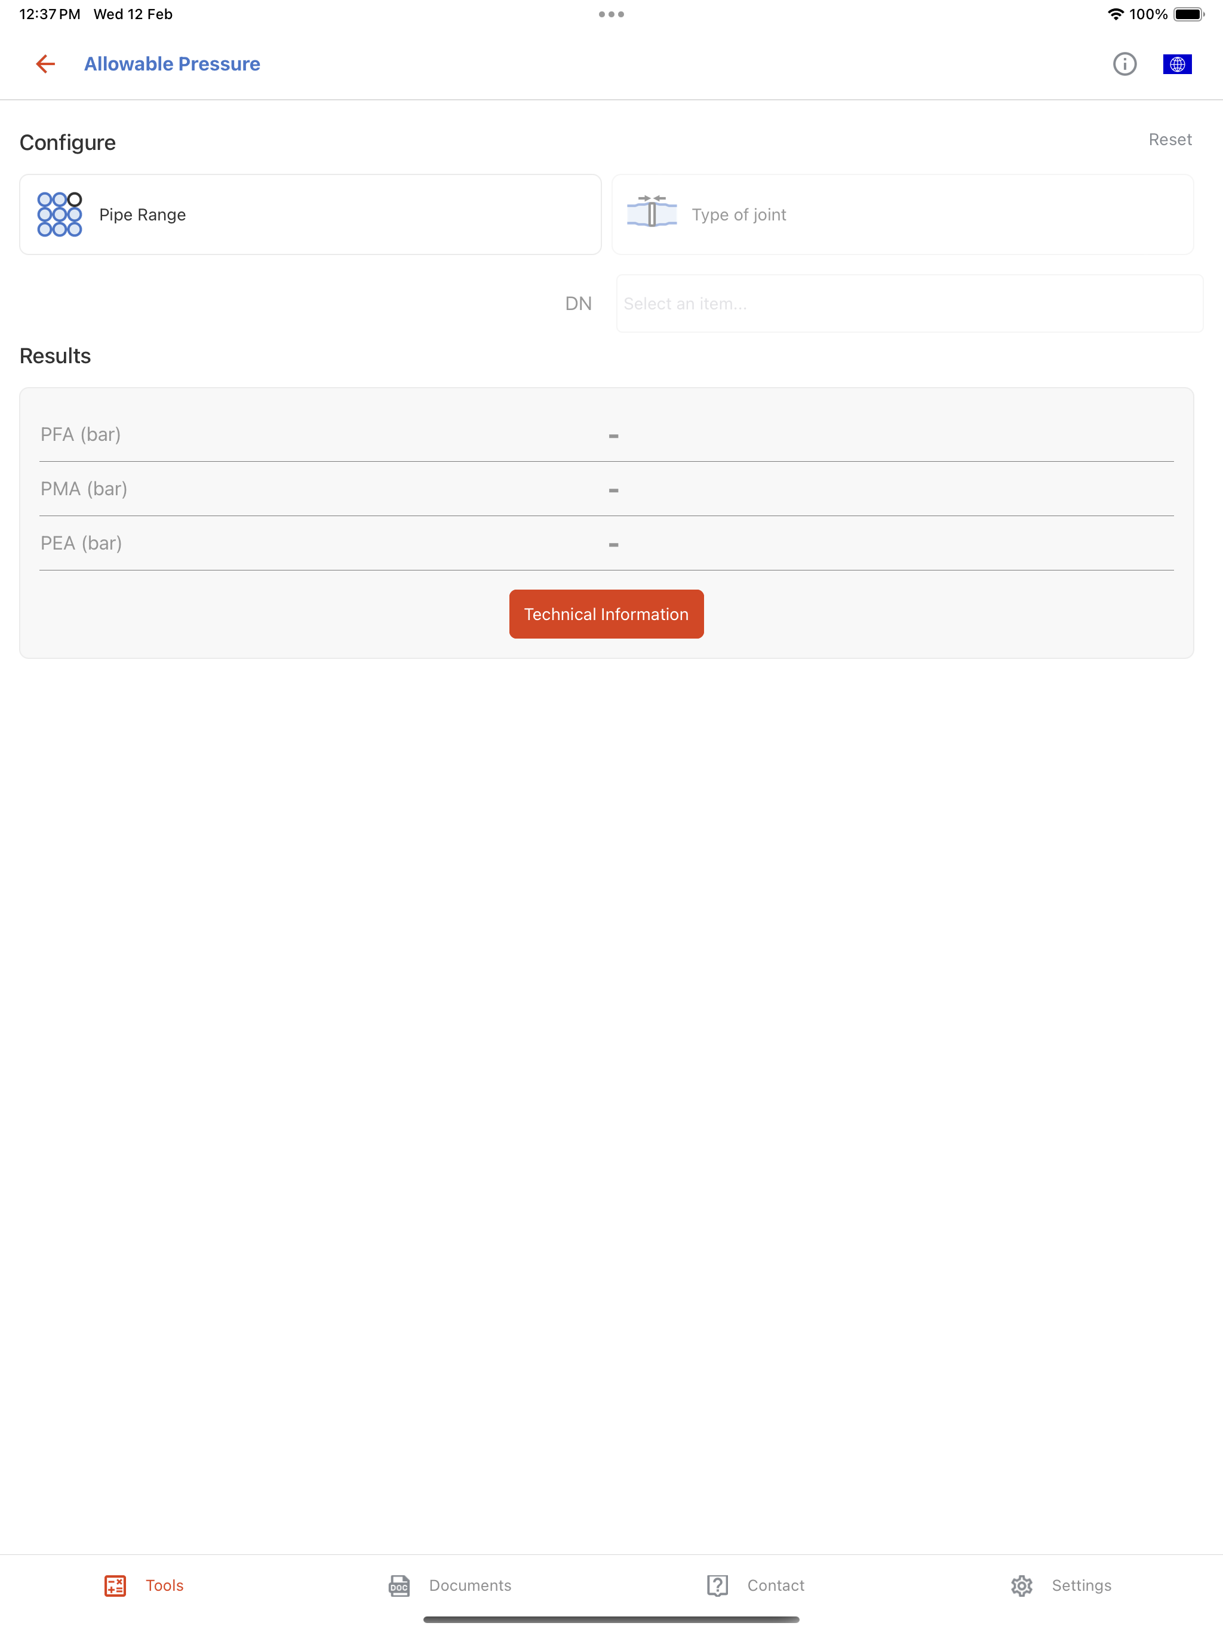The image size is (1223, 1632).
Task: Select the Tools calculator icon
Action: click(x=115, y=1585)
